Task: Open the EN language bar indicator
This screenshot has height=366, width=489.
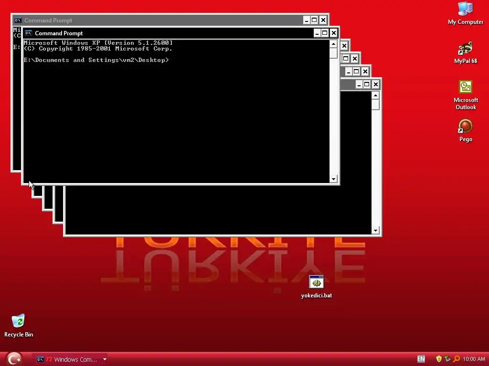Action: (x=421, y=359)
